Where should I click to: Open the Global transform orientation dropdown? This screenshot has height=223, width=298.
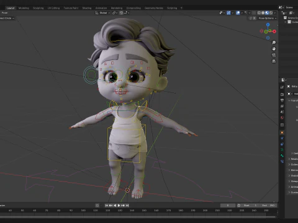click(103, 13)
